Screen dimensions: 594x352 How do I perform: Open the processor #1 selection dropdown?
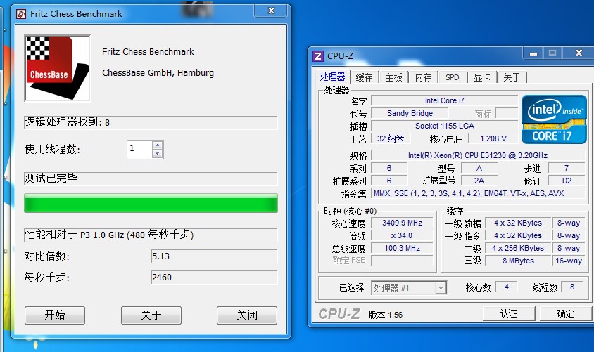pos(440,288)
